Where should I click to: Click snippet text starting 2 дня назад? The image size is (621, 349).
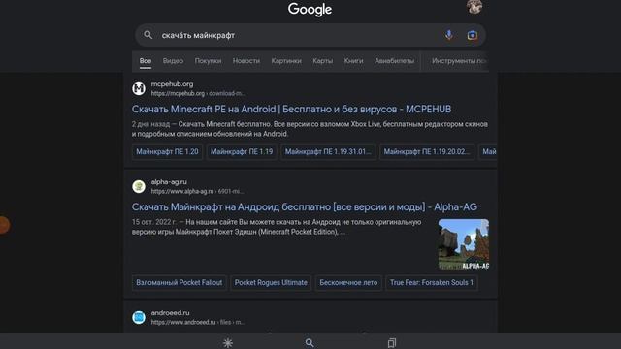pyautogui.click(x=310, y=129)
